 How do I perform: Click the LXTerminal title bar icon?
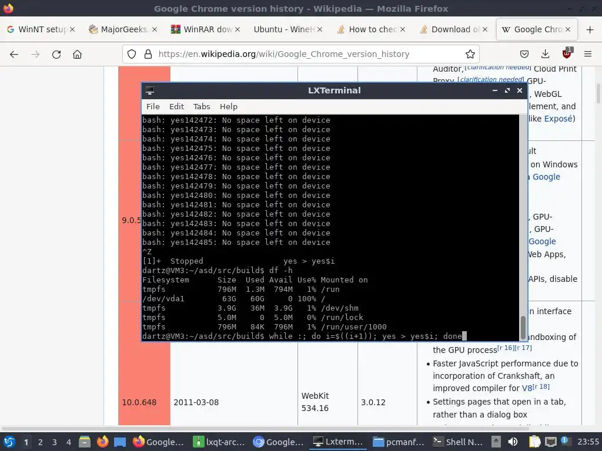pyautogui.click(x=150, y=90)
